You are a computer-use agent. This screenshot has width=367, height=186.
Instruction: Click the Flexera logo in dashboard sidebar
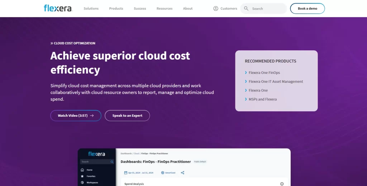pyautogui.click(x=97, y=154)
